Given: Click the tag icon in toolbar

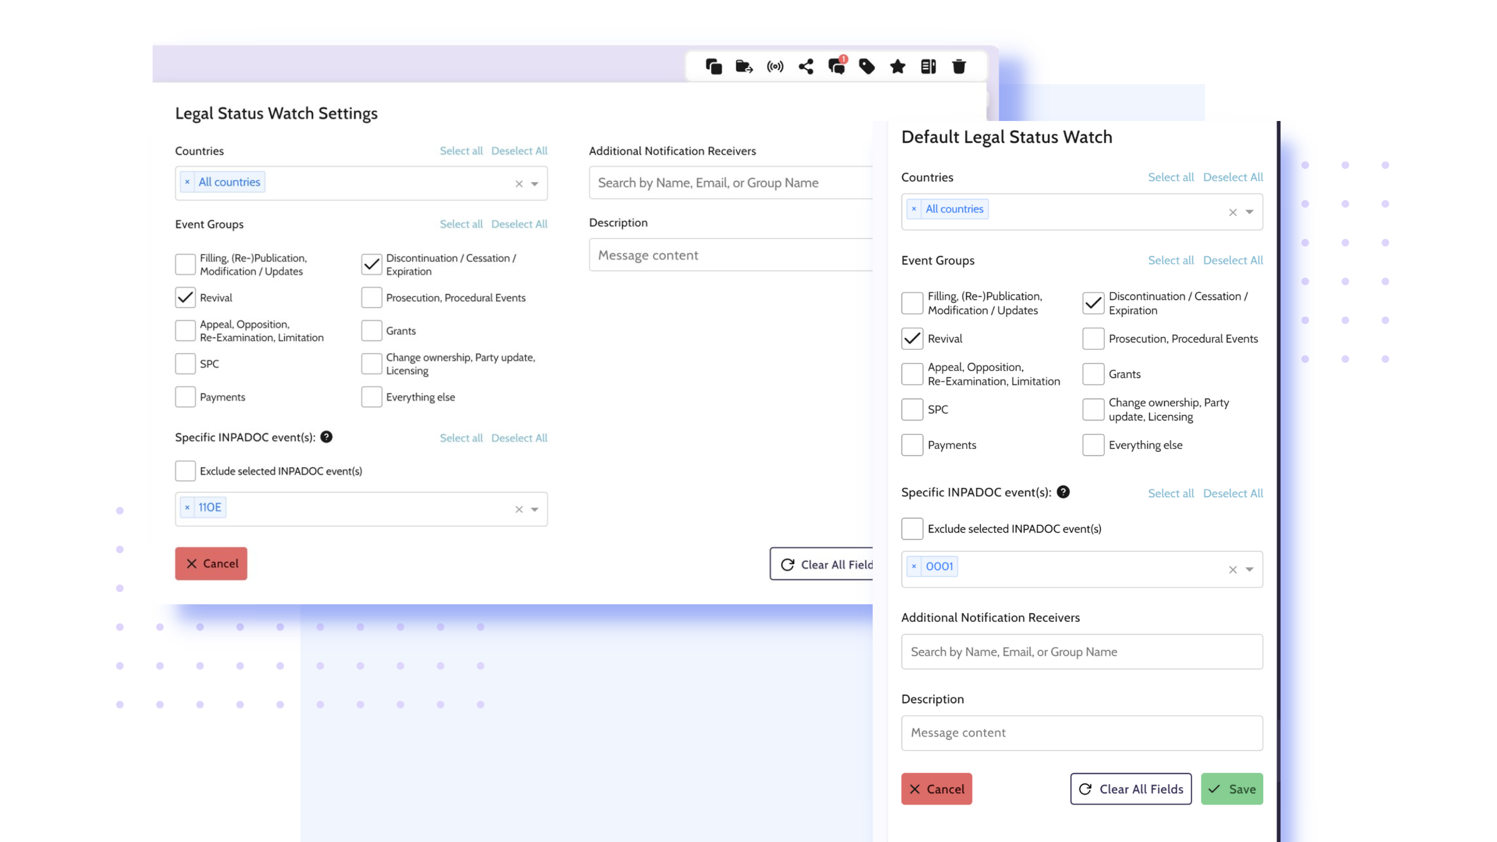Looking at the screenshot, I should tap(867, 66).
